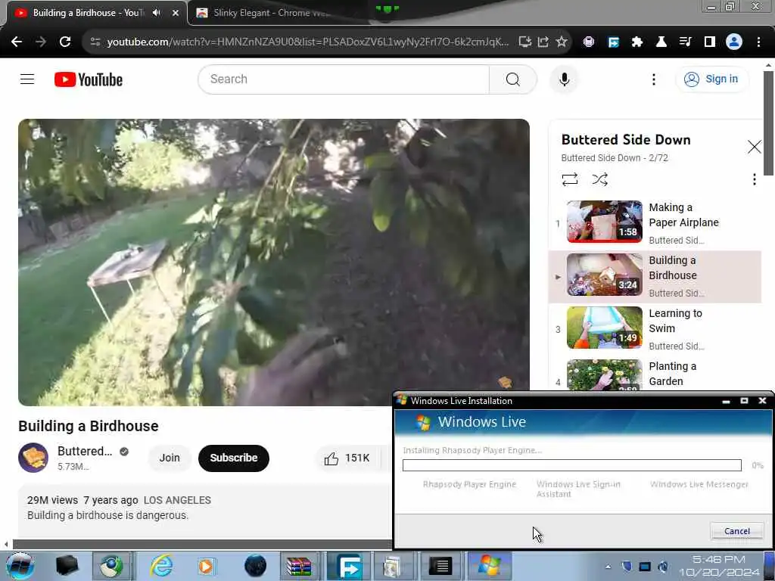Launch Internet Explorer from taskbar
Image resolution: width=775 pixels, height=581 pixels.
(x=162, y=566)
